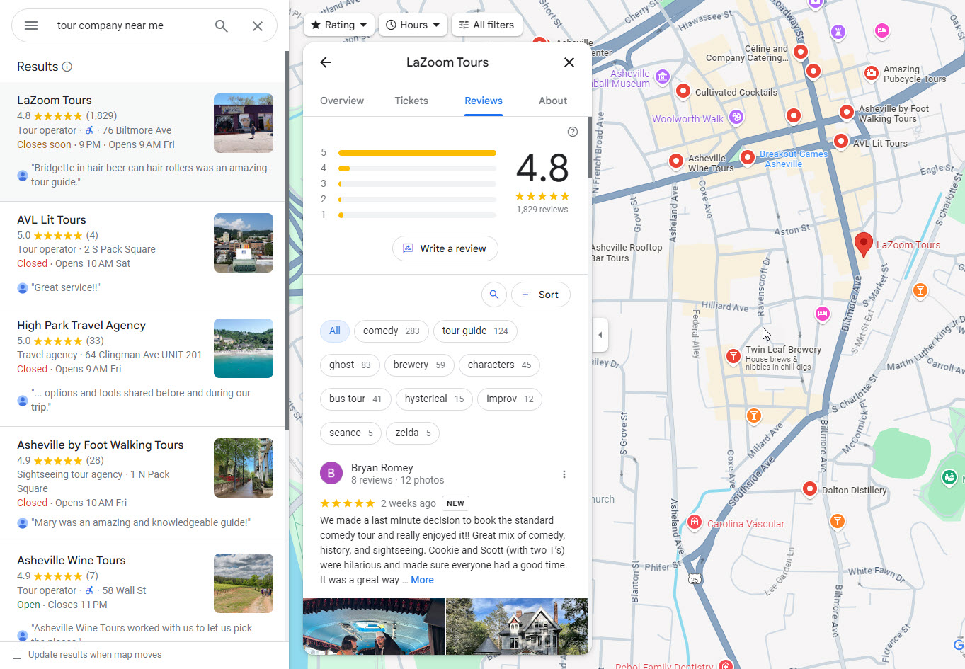
Task: Click the AVL Lit Tours map pin
Action: [x=840, y=141]
